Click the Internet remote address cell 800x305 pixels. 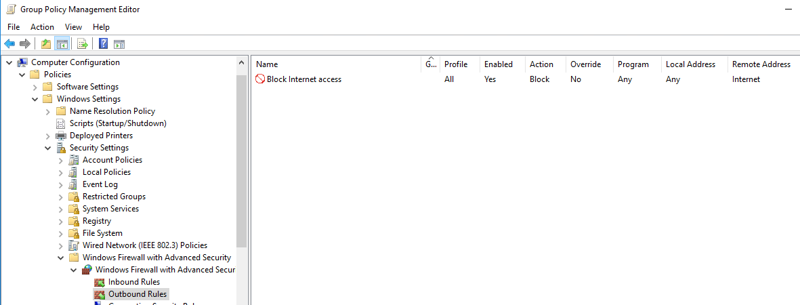click(746, 79)
